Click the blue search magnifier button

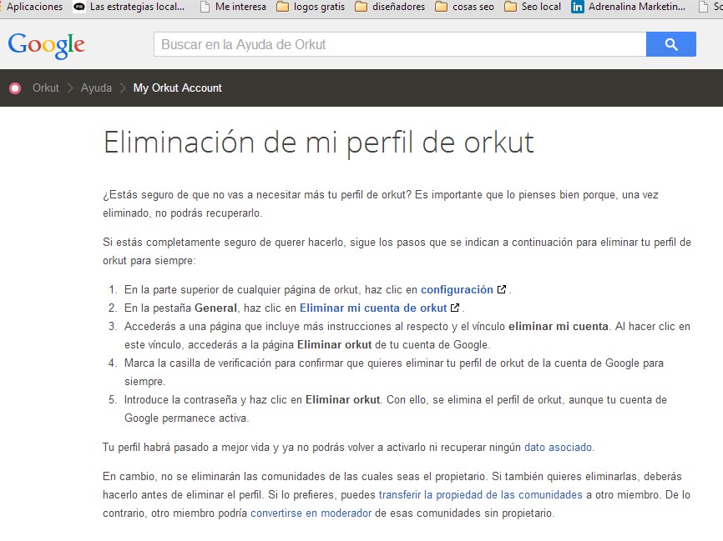click(x=671, y=44)
